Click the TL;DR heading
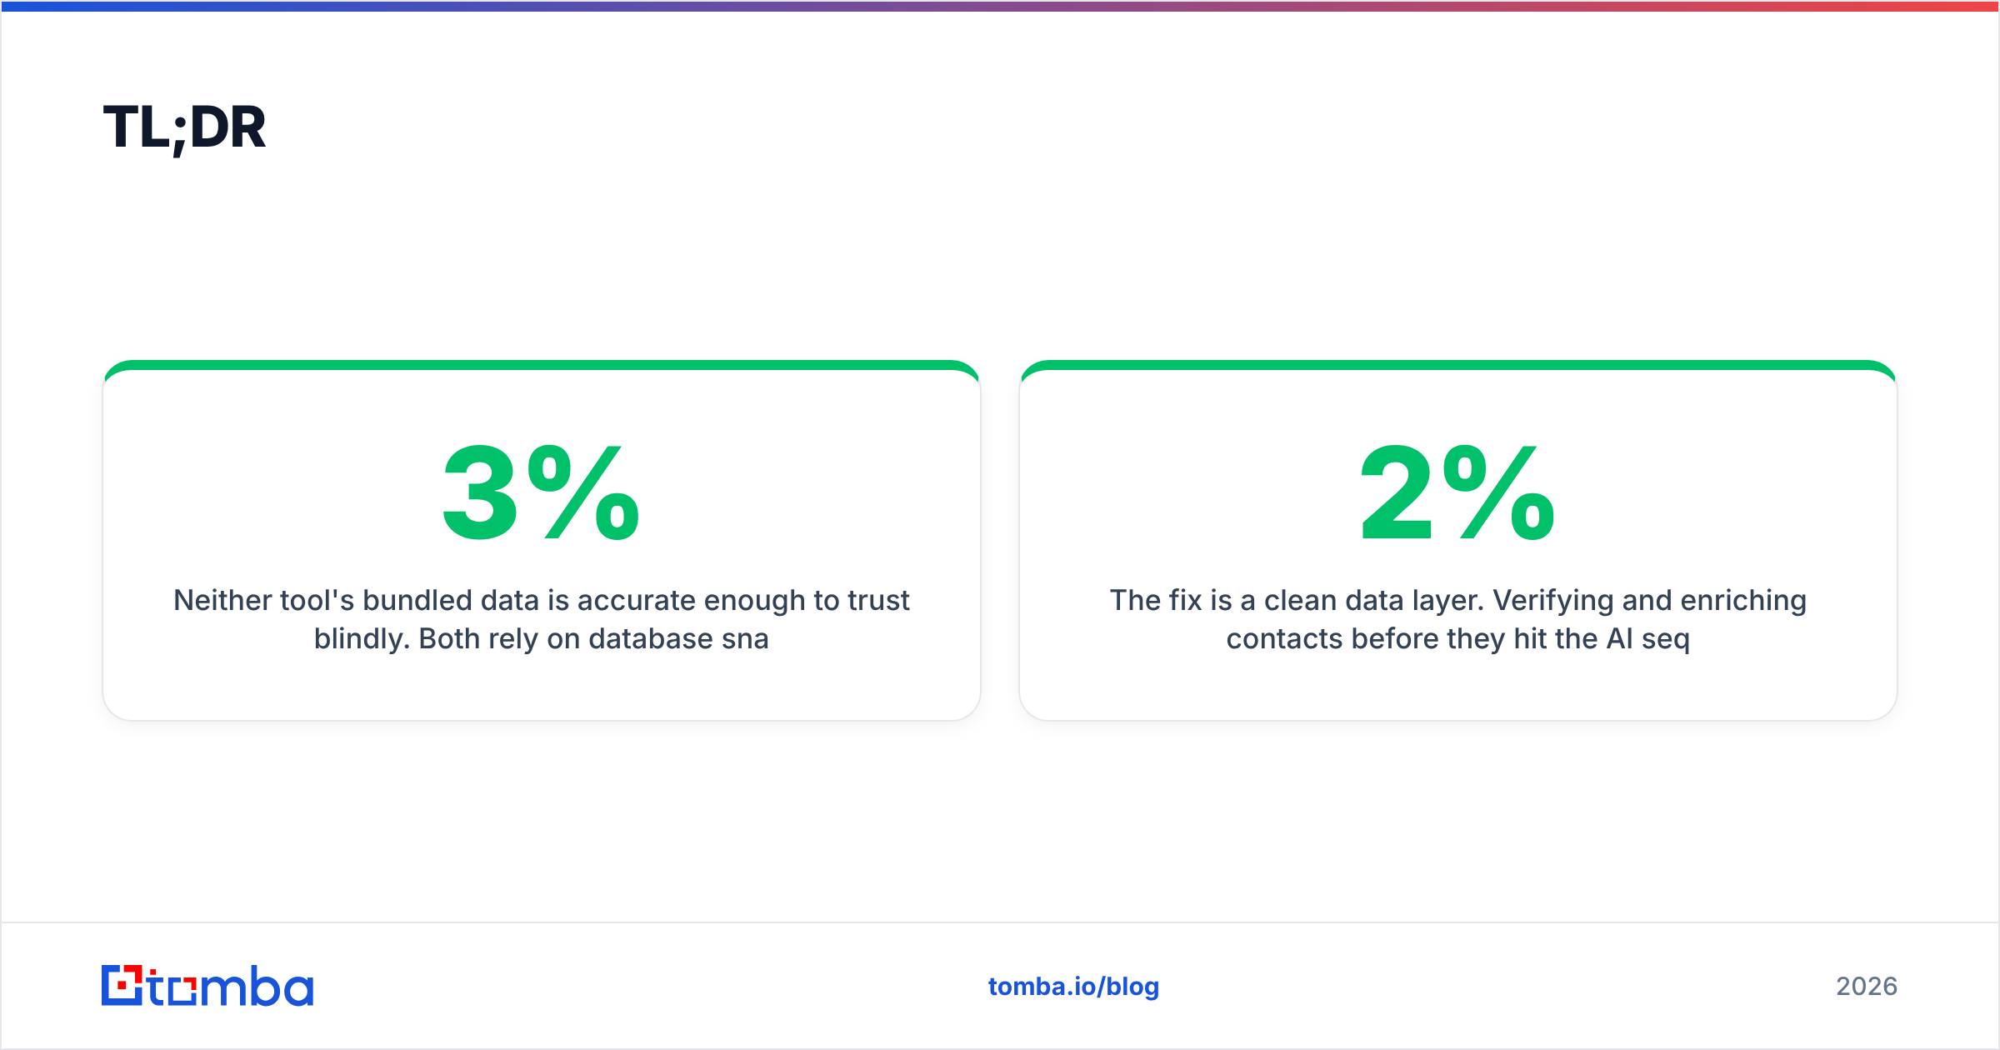 [x=184, y=128]
